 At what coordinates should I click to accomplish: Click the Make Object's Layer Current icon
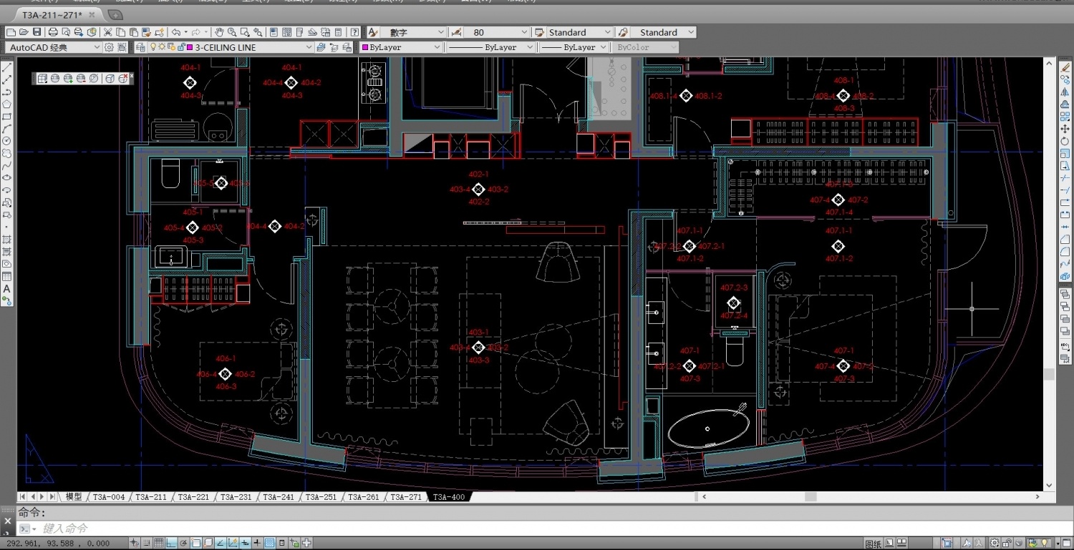click(x=320, y=47)
